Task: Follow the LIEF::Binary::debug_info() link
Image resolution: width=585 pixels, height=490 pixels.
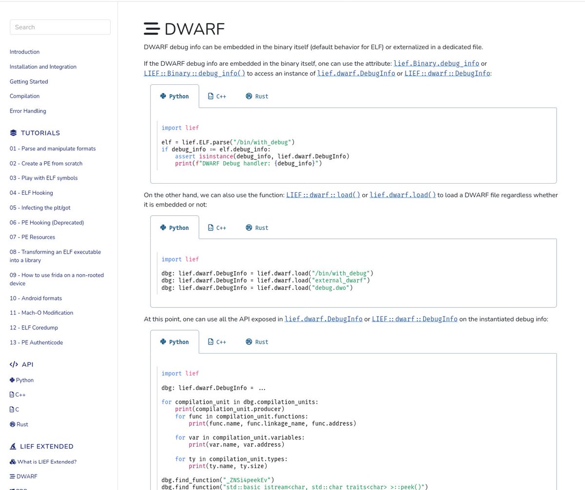Action: [x=195, y=74]
